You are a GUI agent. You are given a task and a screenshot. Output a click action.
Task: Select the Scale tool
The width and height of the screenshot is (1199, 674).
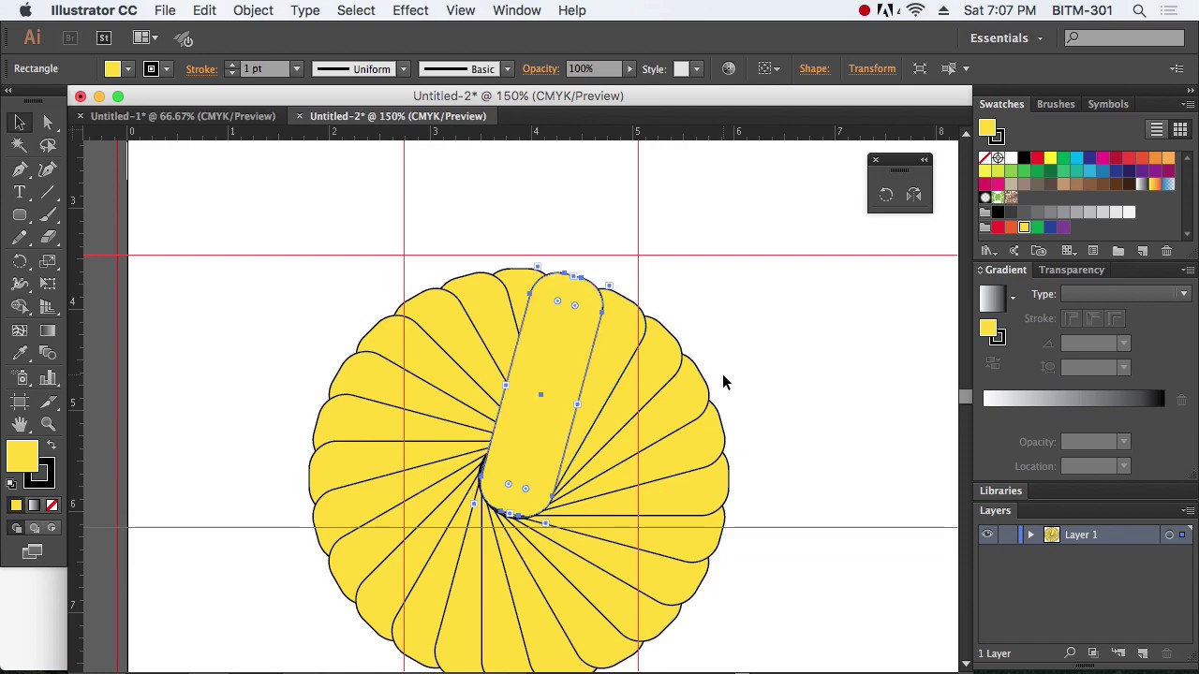(48, 261)
